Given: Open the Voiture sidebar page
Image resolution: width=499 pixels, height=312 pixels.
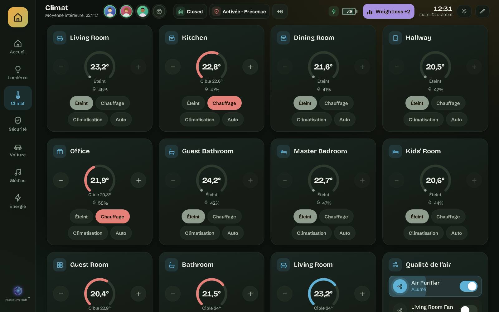Looking at the screenshot, I should (18, 150).
